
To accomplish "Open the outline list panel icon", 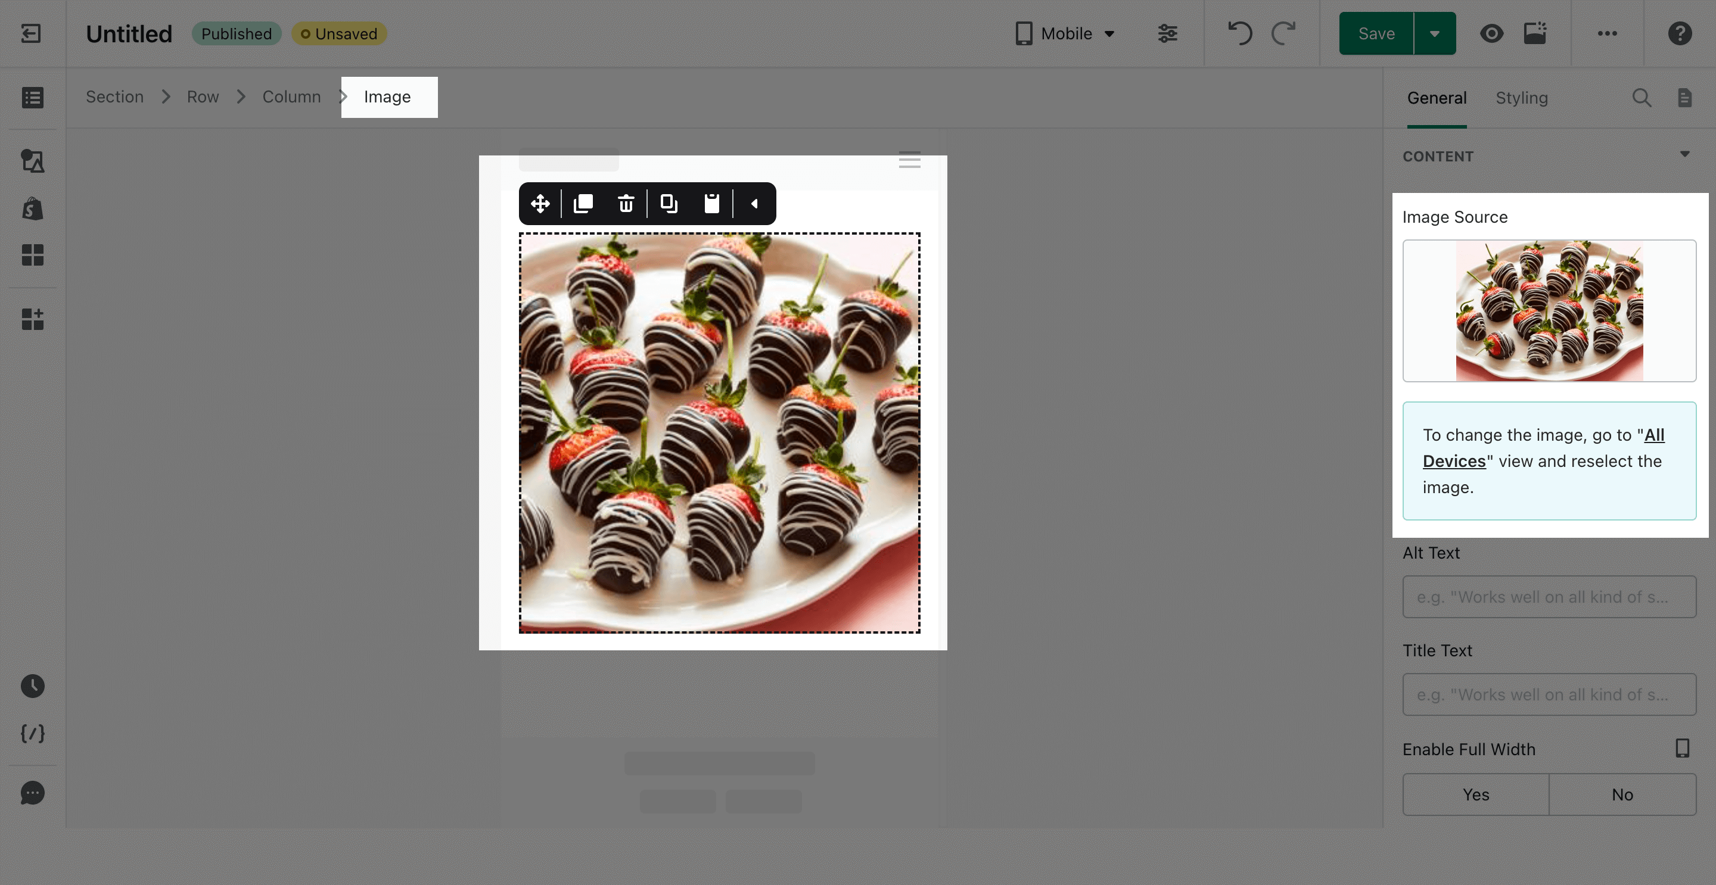I will tap(33, 98).
